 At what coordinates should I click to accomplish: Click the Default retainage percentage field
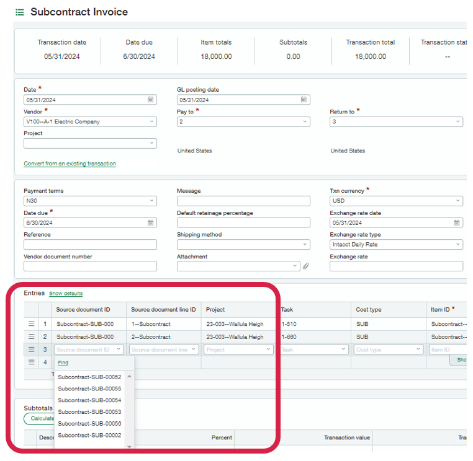tap(243, 222)
